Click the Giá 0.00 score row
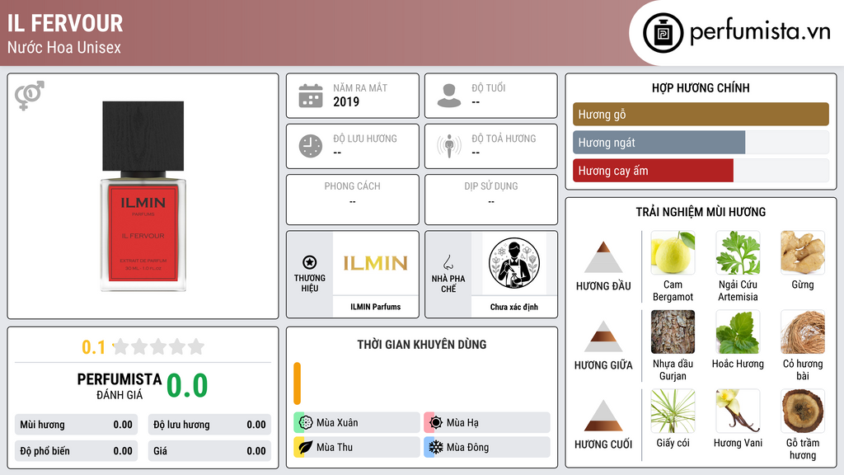Screen dimensions: 844x475 pyautogui.click(x=209, y=451)
